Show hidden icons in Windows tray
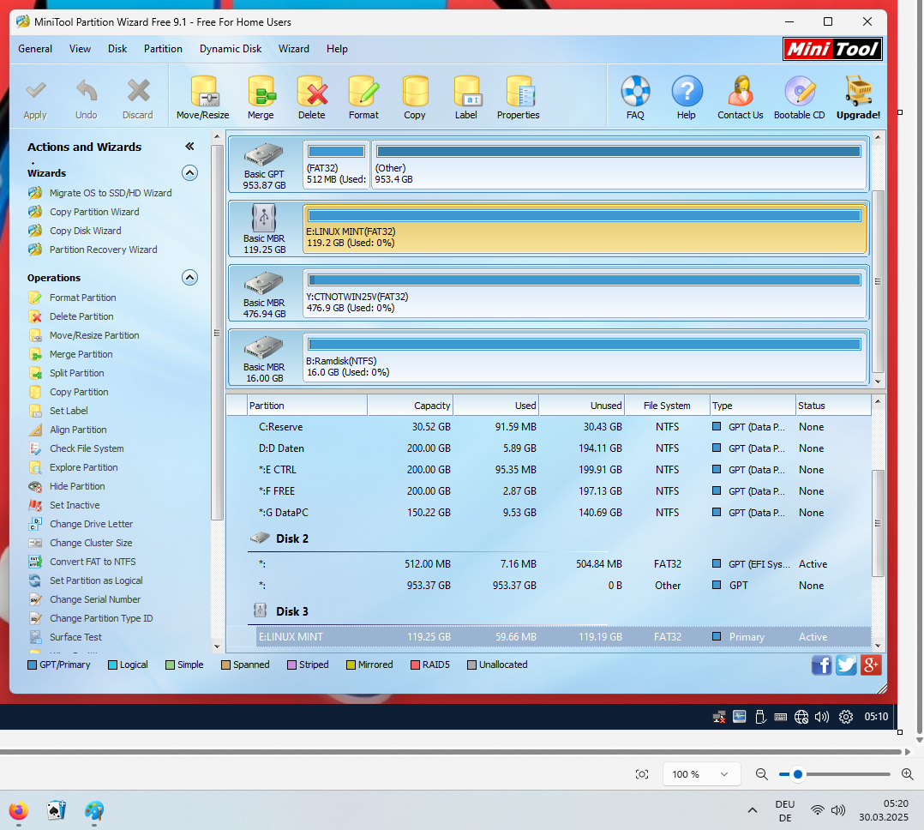924x830 pixels. pos(753,810)
